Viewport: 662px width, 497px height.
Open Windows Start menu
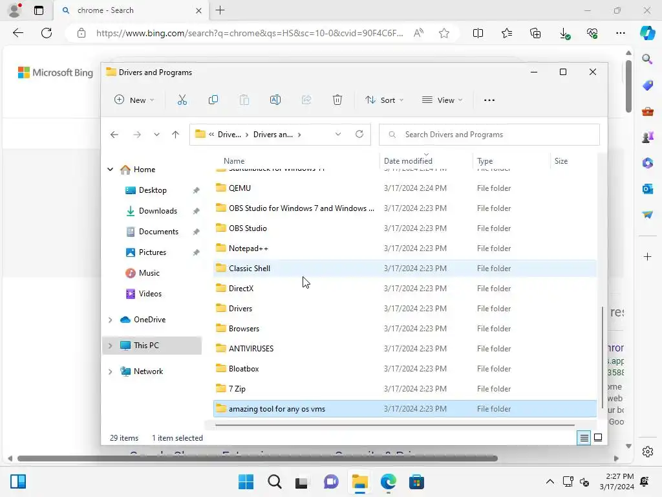click(246, 481)
